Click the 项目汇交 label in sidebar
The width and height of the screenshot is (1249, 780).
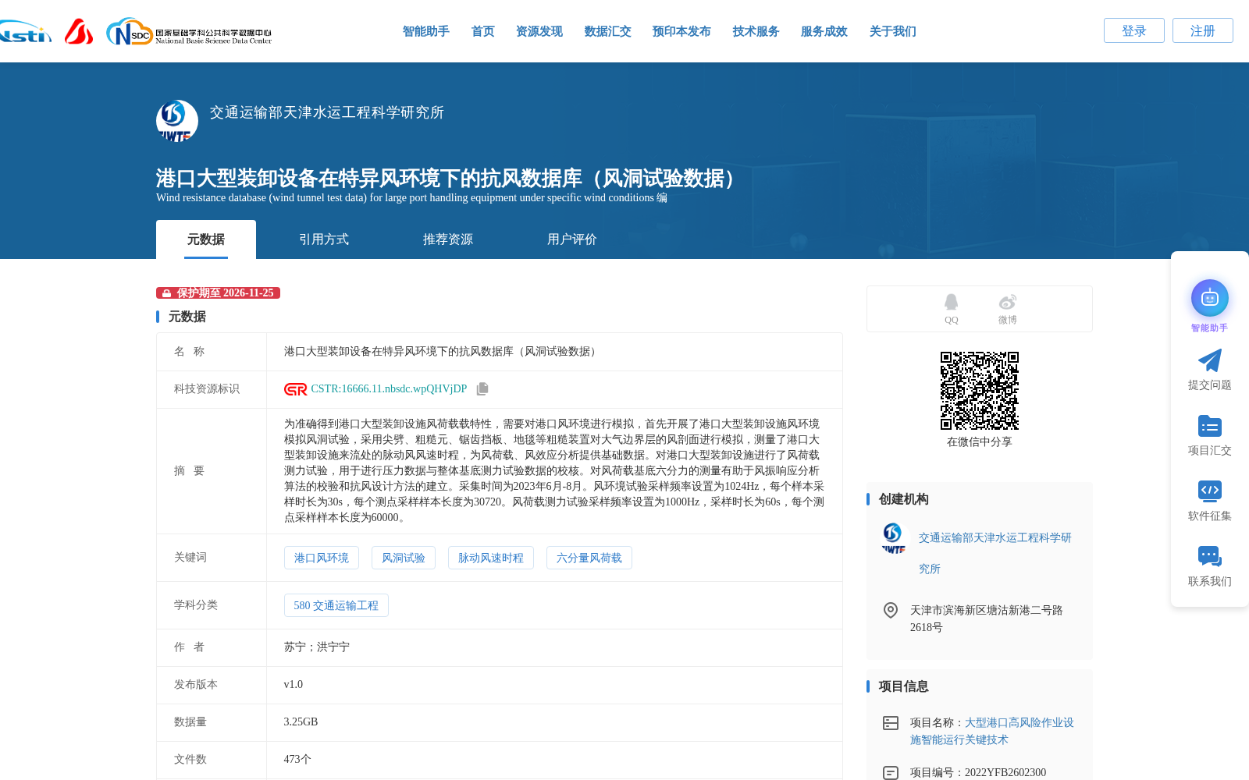pos(1209,451)
